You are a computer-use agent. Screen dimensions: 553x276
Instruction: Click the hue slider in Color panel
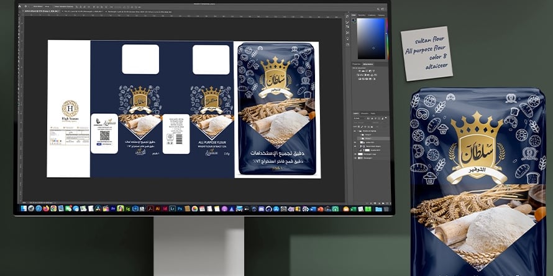coord(386,38)
